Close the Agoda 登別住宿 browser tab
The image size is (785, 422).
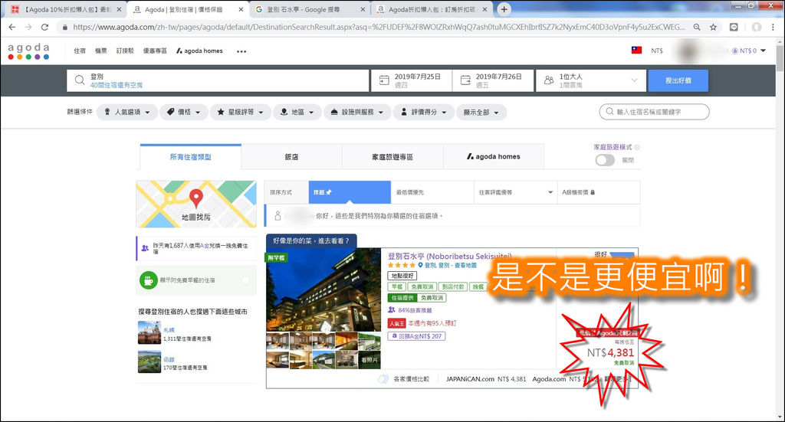click(x=241, y=9)
